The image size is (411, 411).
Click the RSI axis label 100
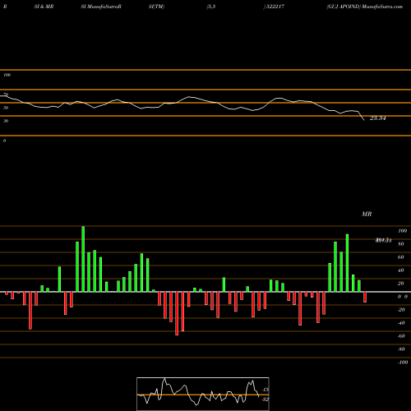coord(7,75)
